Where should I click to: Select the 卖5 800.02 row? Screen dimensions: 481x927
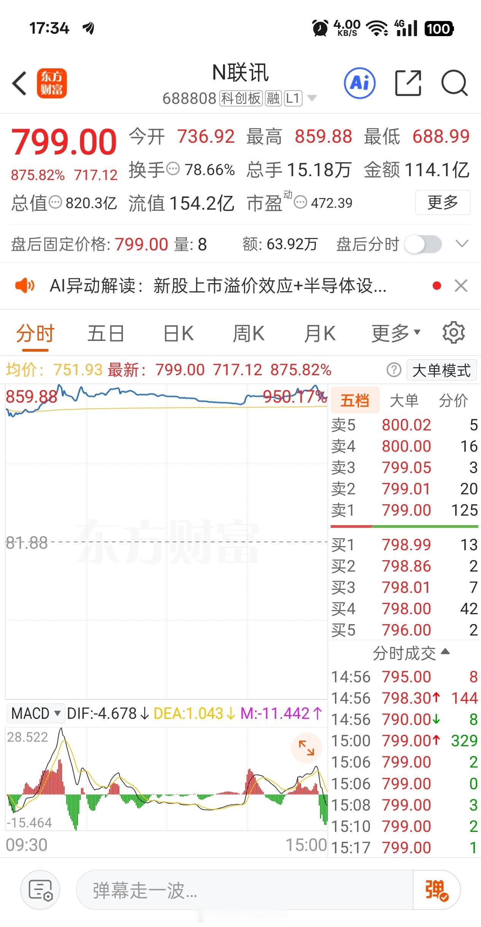404,425
